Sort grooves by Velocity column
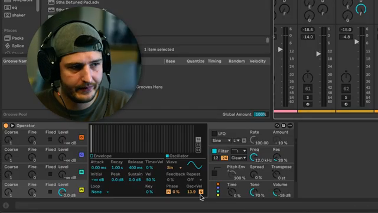Image resolution: width=378 pixels, height=213 pixels. [x=258, y=62]
